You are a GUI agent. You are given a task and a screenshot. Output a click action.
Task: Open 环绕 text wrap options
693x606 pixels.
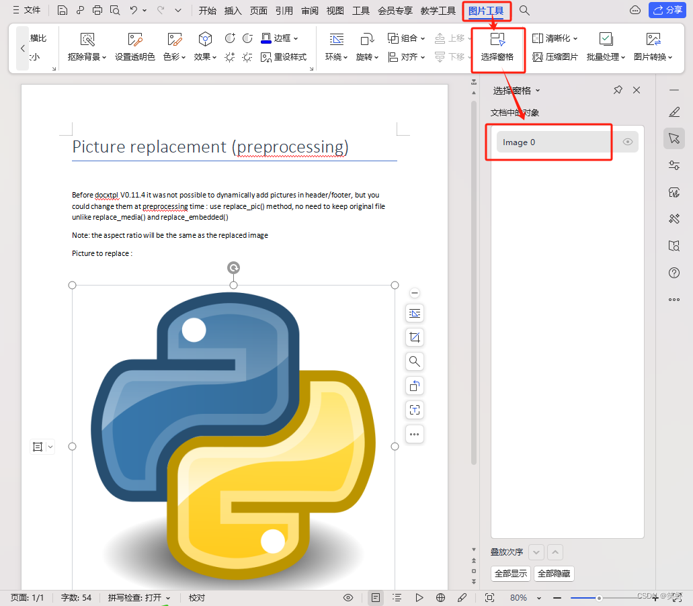point(336,47)
